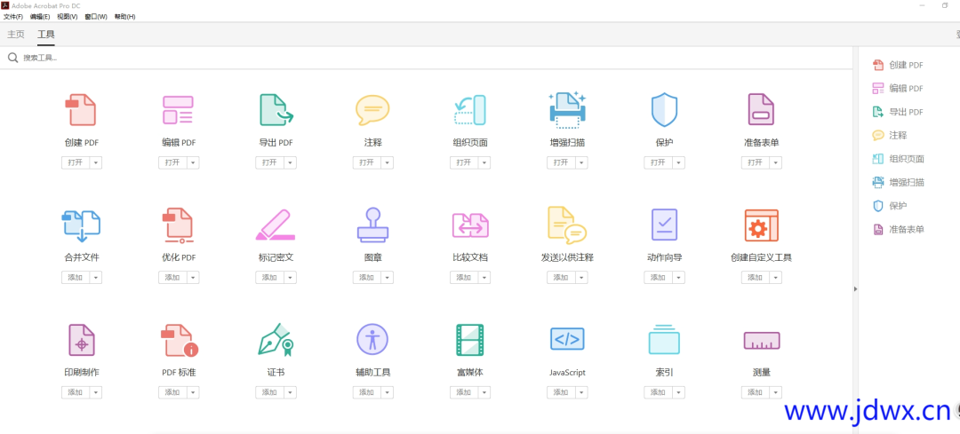
Task: Click 添加 button under 索引
Action: [x=658, y=392]
